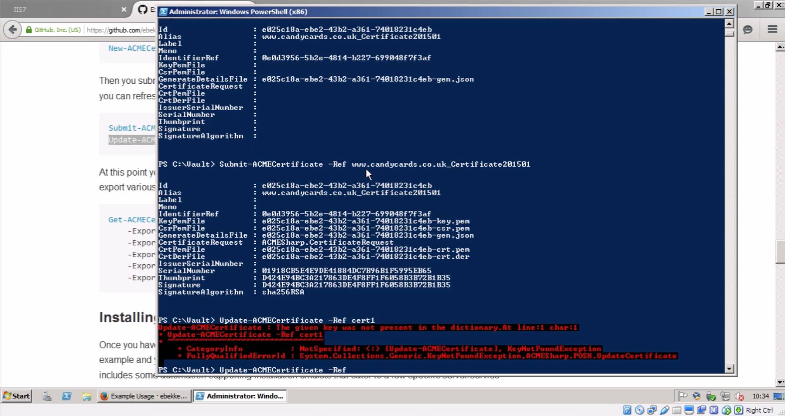Click the Update-ACMECertificate -Ref cert1 command

(x=297, y=321)
